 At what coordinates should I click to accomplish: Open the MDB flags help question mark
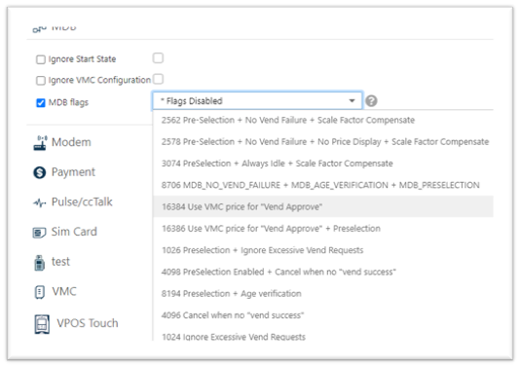pos(371,101)
